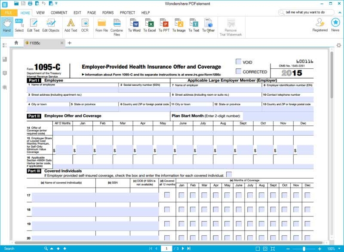Choose the Combine Files tool

click(x=117, y=25)
